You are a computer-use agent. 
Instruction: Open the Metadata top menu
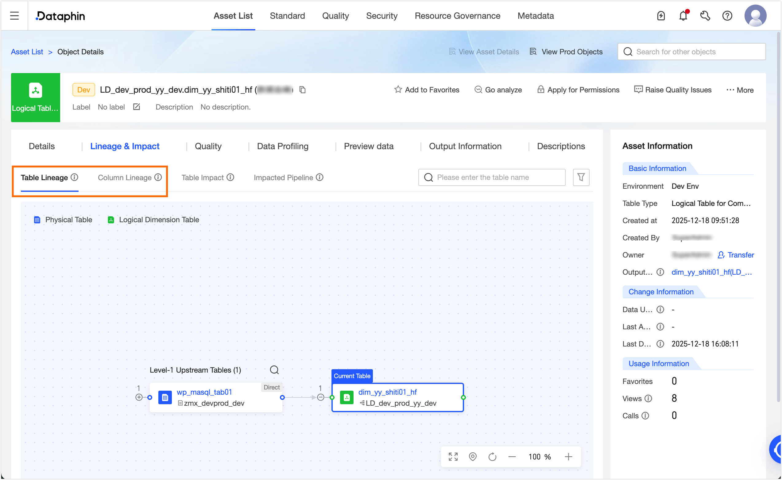[536, 16]
